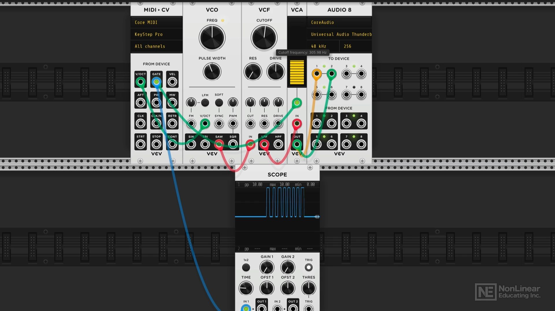
Task: Click the V/OCT output jack on MIDI-CV
Action: pyautogui.click(x=140, y=82)
